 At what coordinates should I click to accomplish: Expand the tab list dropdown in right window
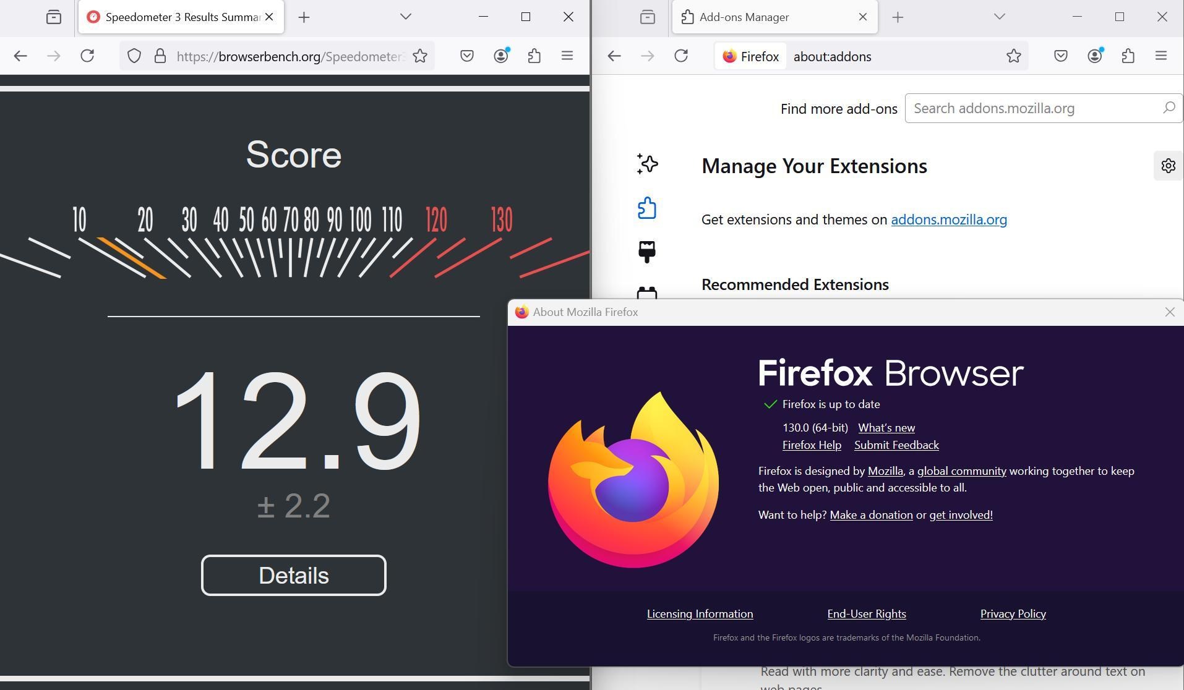tap(999, 17)
